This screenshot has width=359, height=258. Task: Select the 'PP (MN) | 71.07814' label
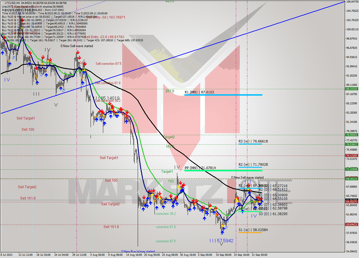pos(200,168)
